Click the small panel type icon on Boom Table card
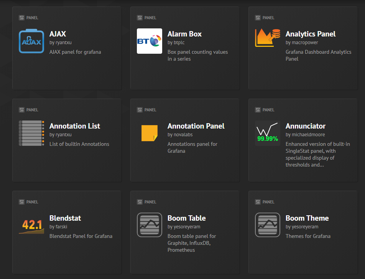 (140, 202)
